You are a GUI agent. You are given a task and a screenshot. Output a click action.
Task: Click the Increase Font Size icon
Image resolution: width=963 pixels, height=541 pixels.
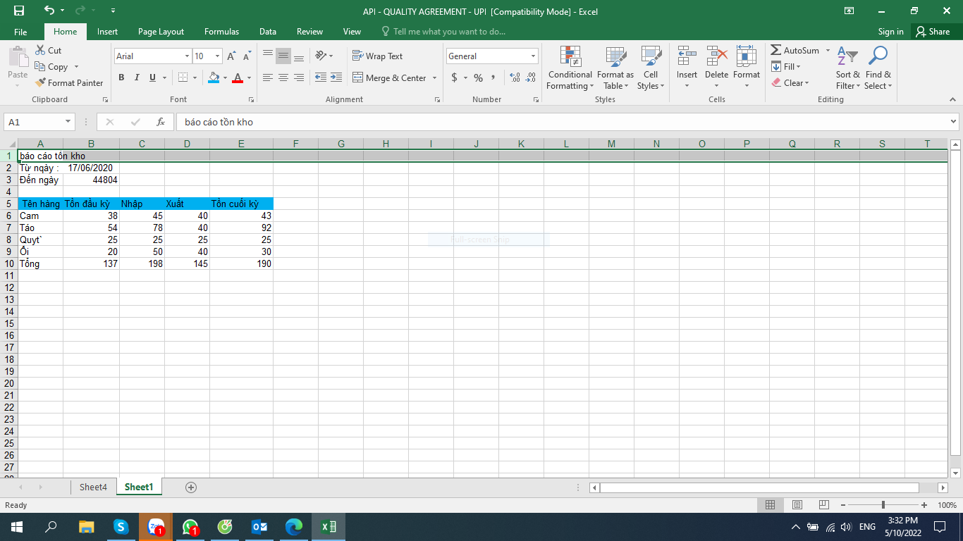(231, 56)
